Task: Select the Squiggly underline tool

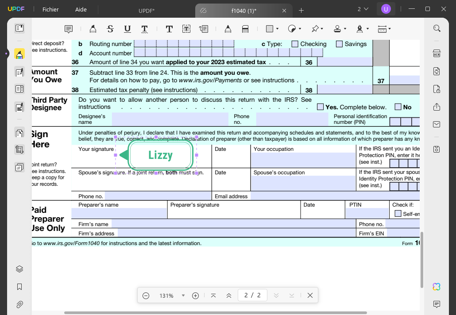Action: [144, 29]
